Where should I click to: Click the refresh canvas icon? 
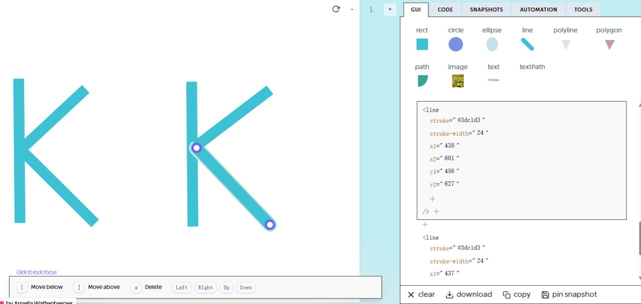click(336, 9)
